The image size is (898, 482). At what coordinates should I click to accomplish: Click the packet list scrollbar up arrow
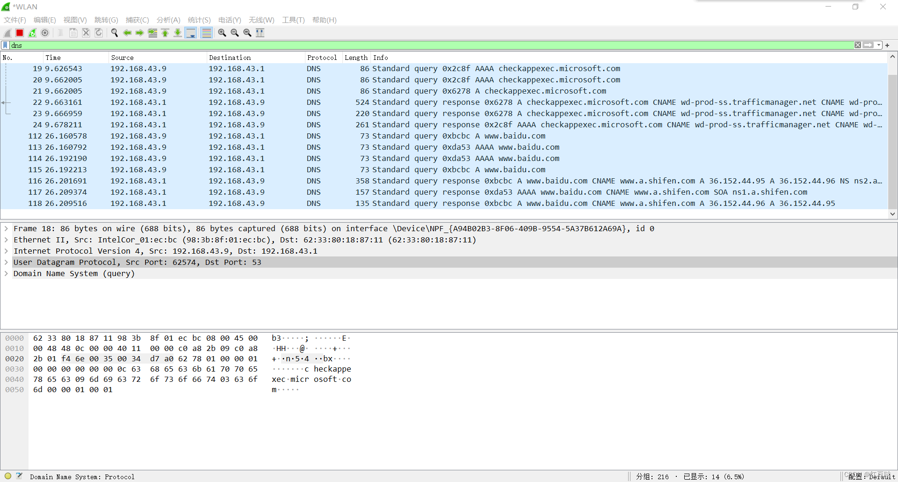(x=892, y=57)
